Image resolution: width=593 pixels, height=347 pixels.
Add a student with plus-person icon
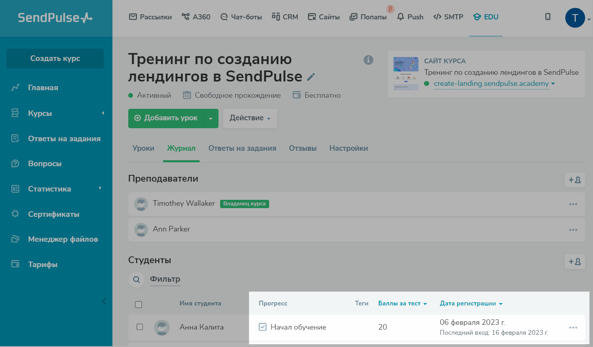click(x=575, y=262)
